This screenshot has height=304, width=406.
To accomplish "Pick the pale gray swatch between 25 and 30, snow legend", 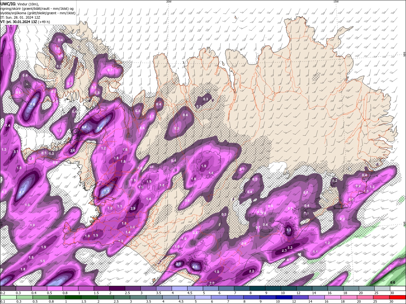I will pos(382,288).
